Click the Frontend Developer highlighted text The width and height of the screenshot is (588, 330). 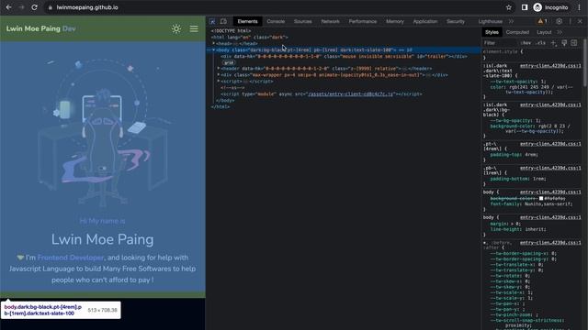[71, 258]
